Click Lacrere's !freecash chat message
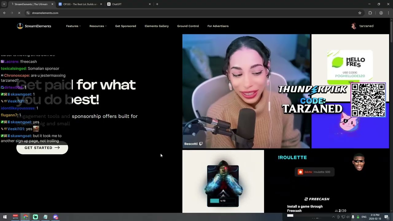The width and height of the screenshot is (393, 221). click(x=19, y=62)
